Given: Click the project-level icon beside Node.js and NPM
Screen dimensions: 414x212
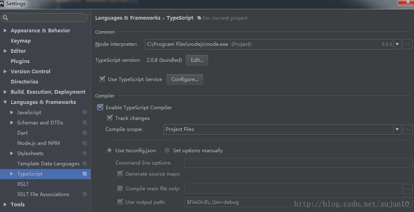Looking at the screenshot, I should pos(85,143).
